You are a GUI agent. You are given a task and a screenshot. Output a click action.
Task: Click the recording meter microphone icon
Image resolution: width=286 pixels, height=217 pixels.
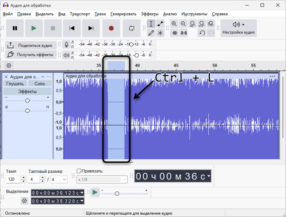click(x=67, y=44)
